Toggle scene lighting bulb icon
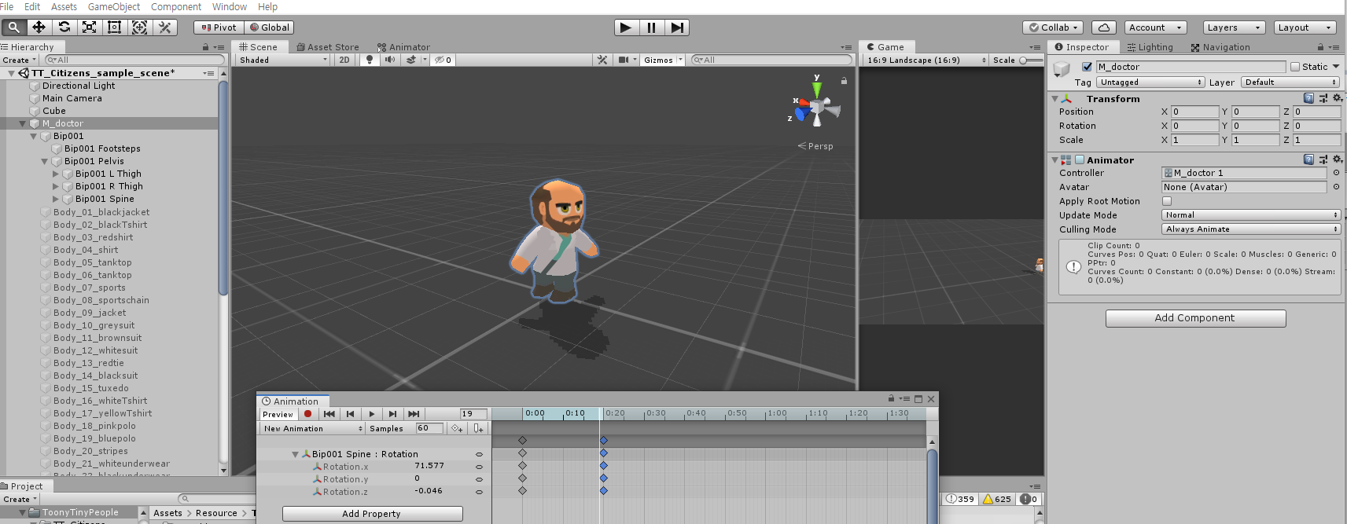The height and width of the screenshot is (524, 1347). 370,60
